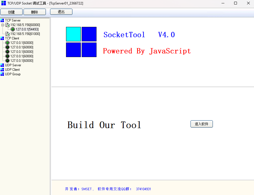
Task: Select the UDP Server tree label
Action: pyautogui.click(x=13, y=65)
